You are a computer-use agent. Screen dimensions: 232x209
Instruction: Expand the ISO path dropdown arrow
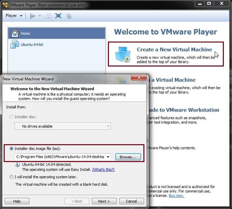pos(108,157)
